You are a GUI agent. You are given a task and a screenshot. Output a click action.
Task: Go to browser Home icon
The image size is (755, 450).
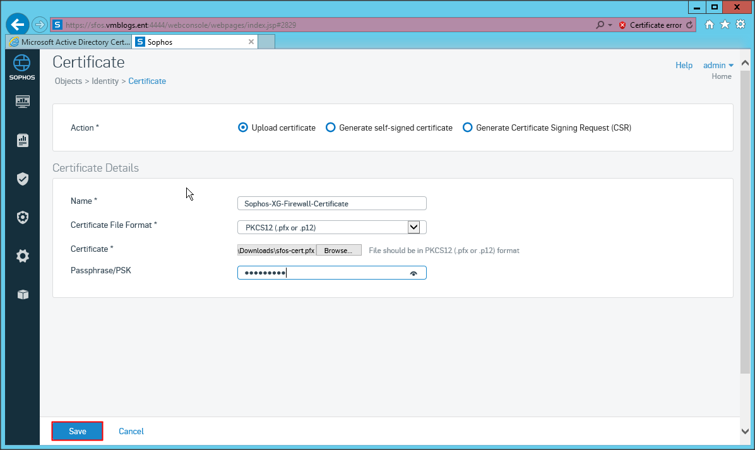(709, 25)
